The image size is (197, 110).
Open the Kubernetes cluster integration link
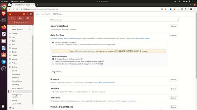(x=85, y=51)
